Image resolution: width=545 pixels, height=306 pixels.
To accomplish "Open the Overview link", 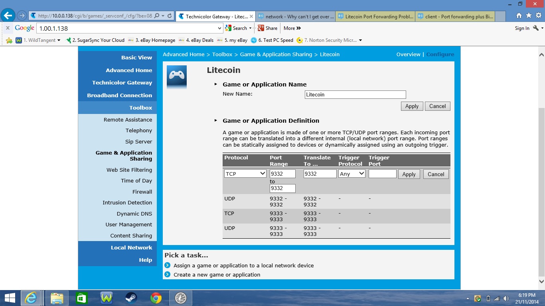I will coord(408,54).
